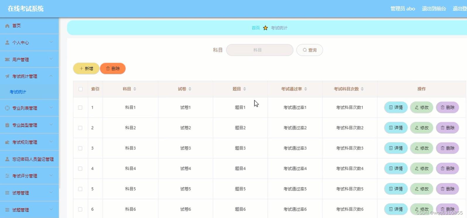The height and width of the screenshot is (218, 467).
Task: Click 退出到前台 in the top bar
Action: tap(434, 9)
